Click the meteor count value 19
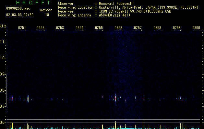The width and height of the screenshot is (204, 129). pyautogui.click(x=47, y=15)
